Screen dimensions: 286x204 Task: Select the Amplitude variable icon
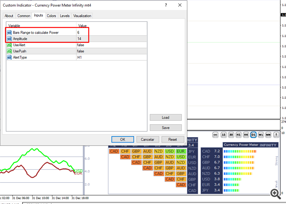[9, 39]
